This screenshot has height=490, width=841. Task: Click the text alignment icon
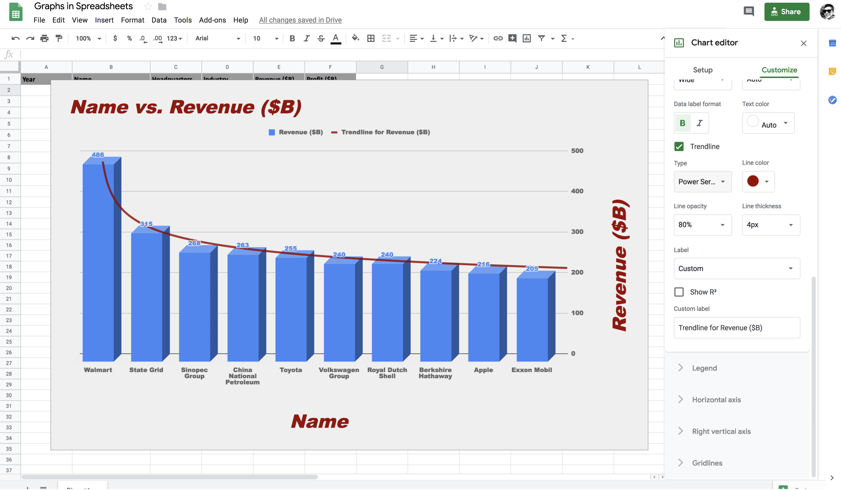pyautogui.click(x=411, y=39)
